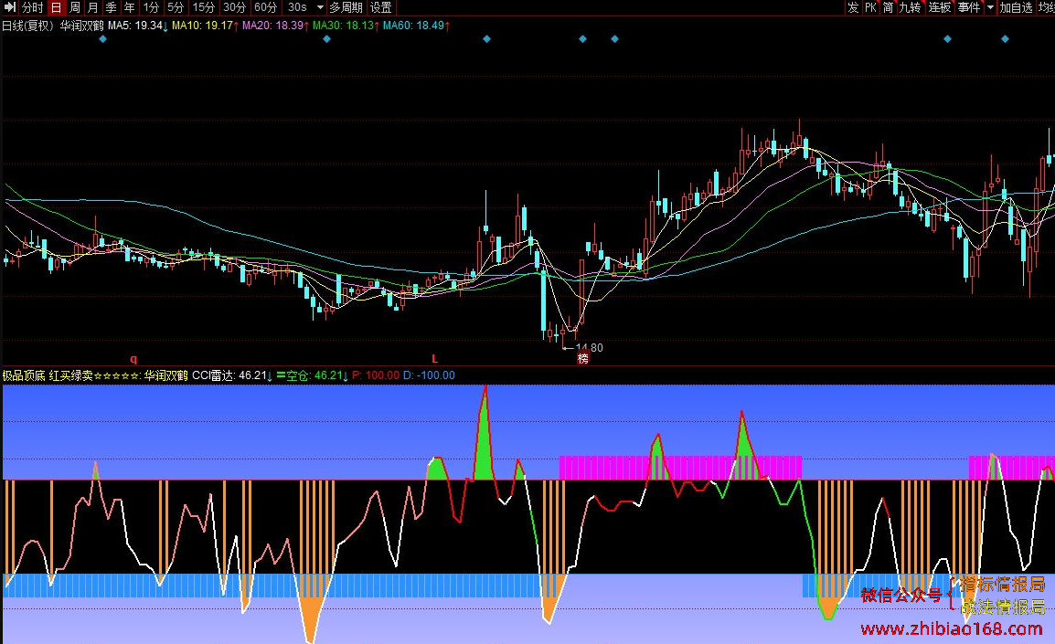
Task: Switch to the 年 yearly period
Action: pyautogui.click(x=129, y=7)
